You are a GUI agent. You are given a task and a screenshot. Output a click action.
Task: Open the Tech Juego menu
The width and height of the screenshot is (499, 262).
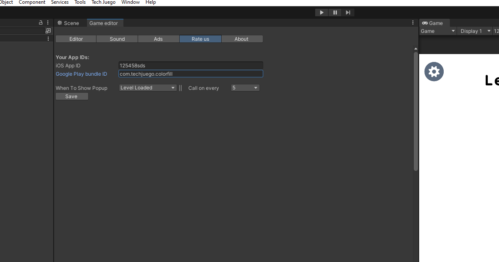point(104,2)
